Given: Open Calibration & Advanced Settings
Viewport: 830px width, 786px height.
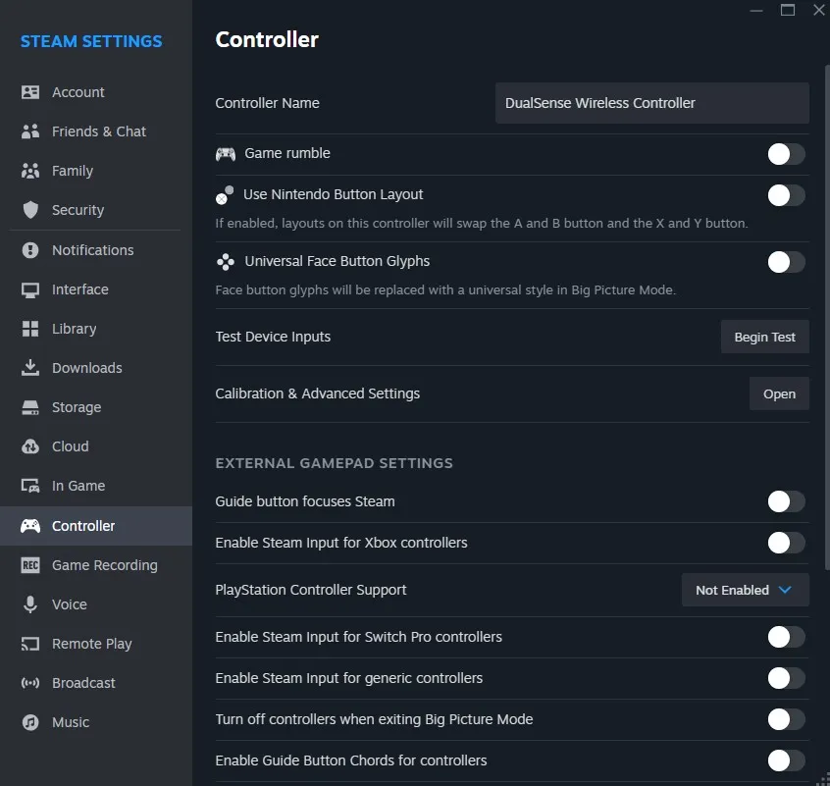Looking at the screenshot, I should pos(779,393).
